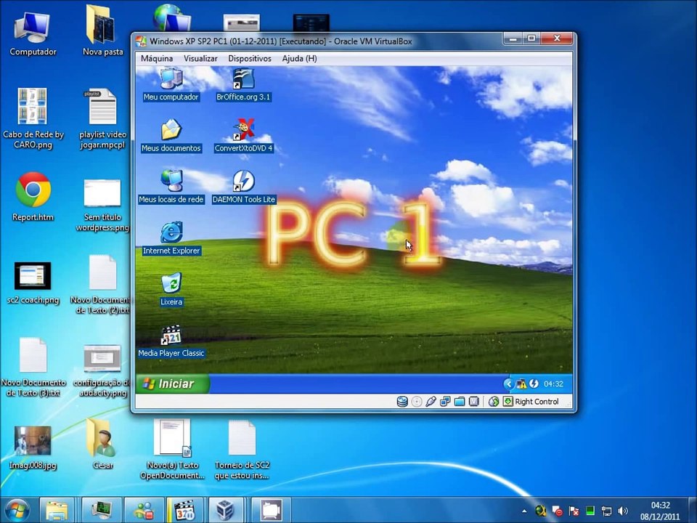Select Meu computador icon in XP guest
Viewport: 697px width, 523px height.
[x=171, y=84]
